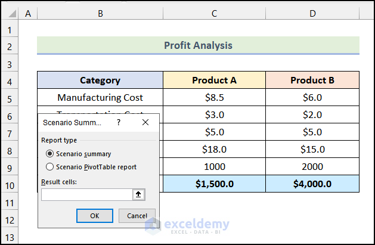Click inside the Result cells input field
The width and height of the screenshot is (375, 245).
click(86, 194)
